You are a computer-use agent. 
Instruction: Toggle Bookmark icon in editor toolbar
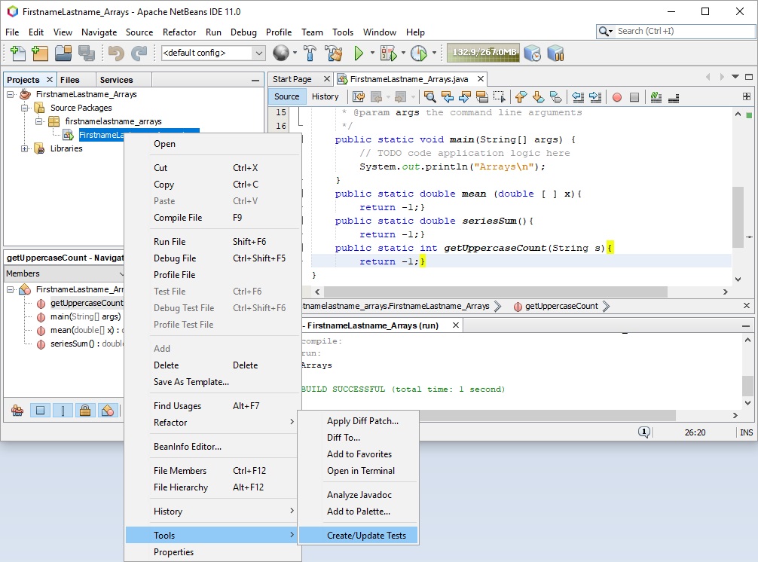556,97
